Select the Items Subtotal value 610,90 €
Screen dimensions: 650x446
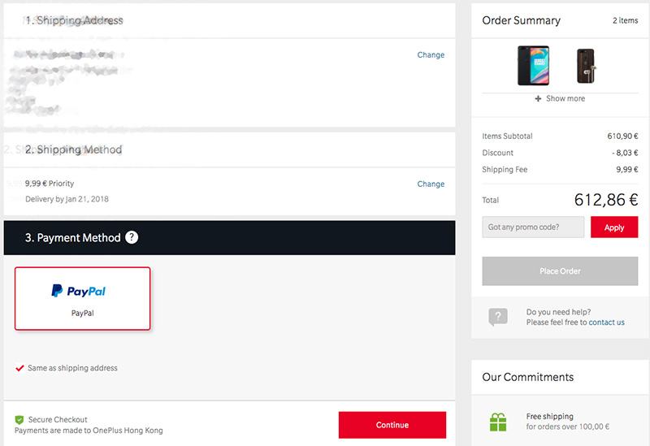coord(622,136)
